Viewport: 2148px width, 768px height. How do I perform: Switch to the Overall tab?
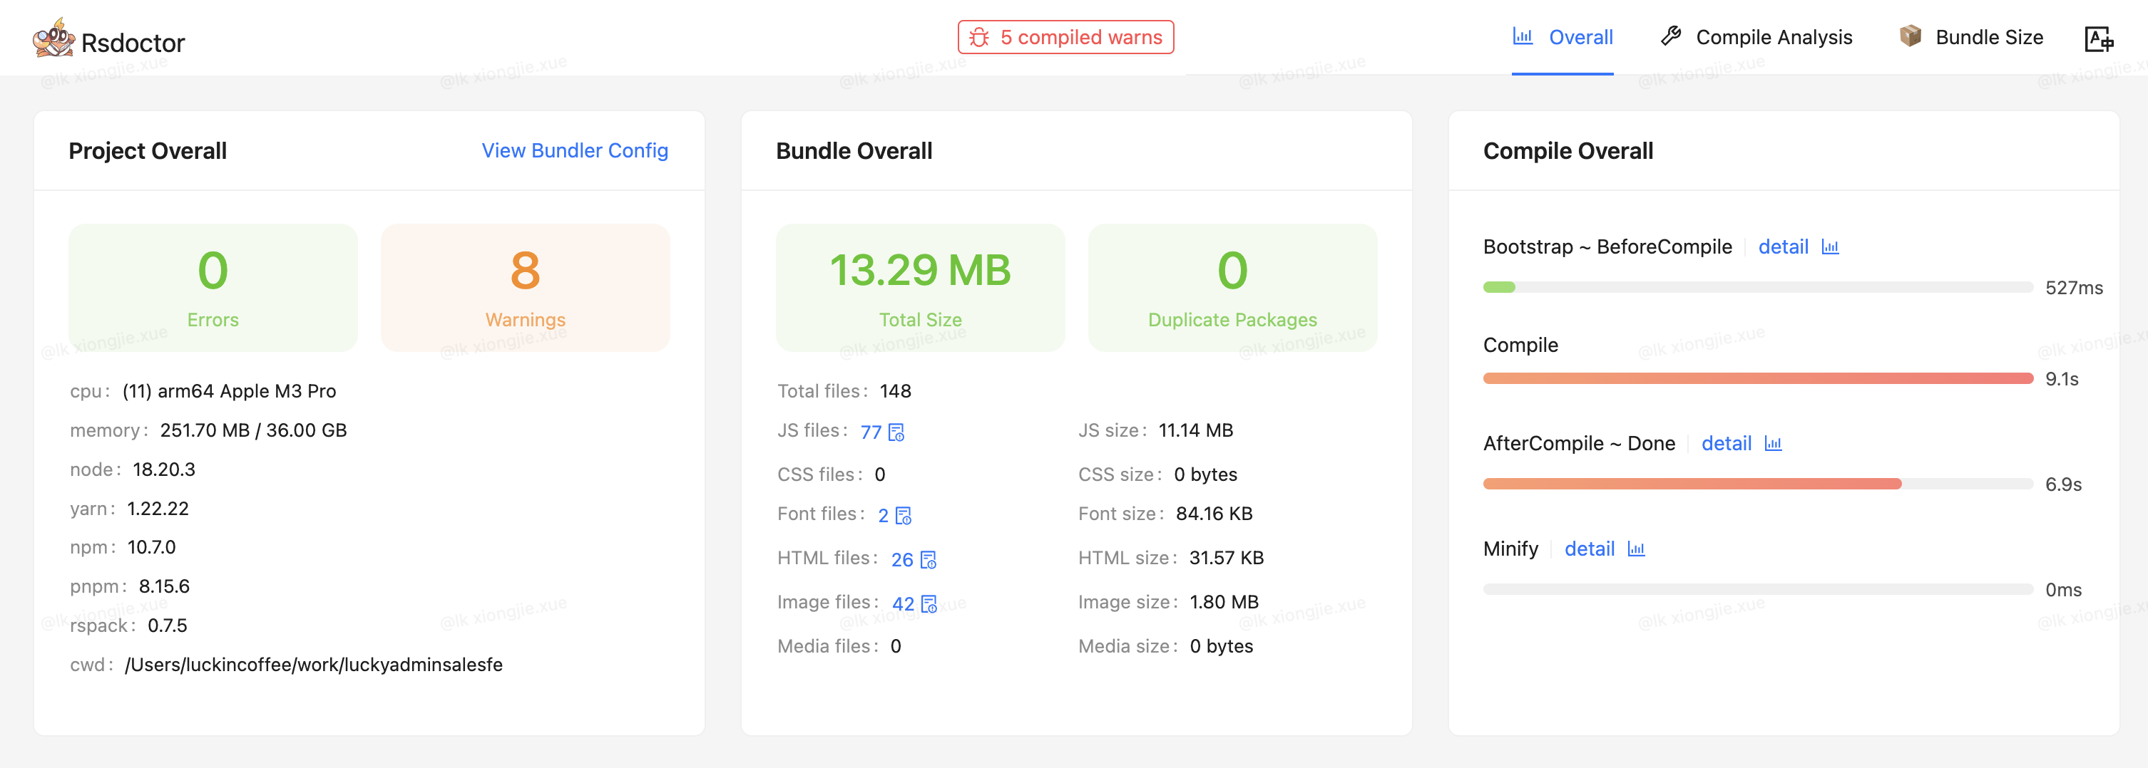(1563, 38)
